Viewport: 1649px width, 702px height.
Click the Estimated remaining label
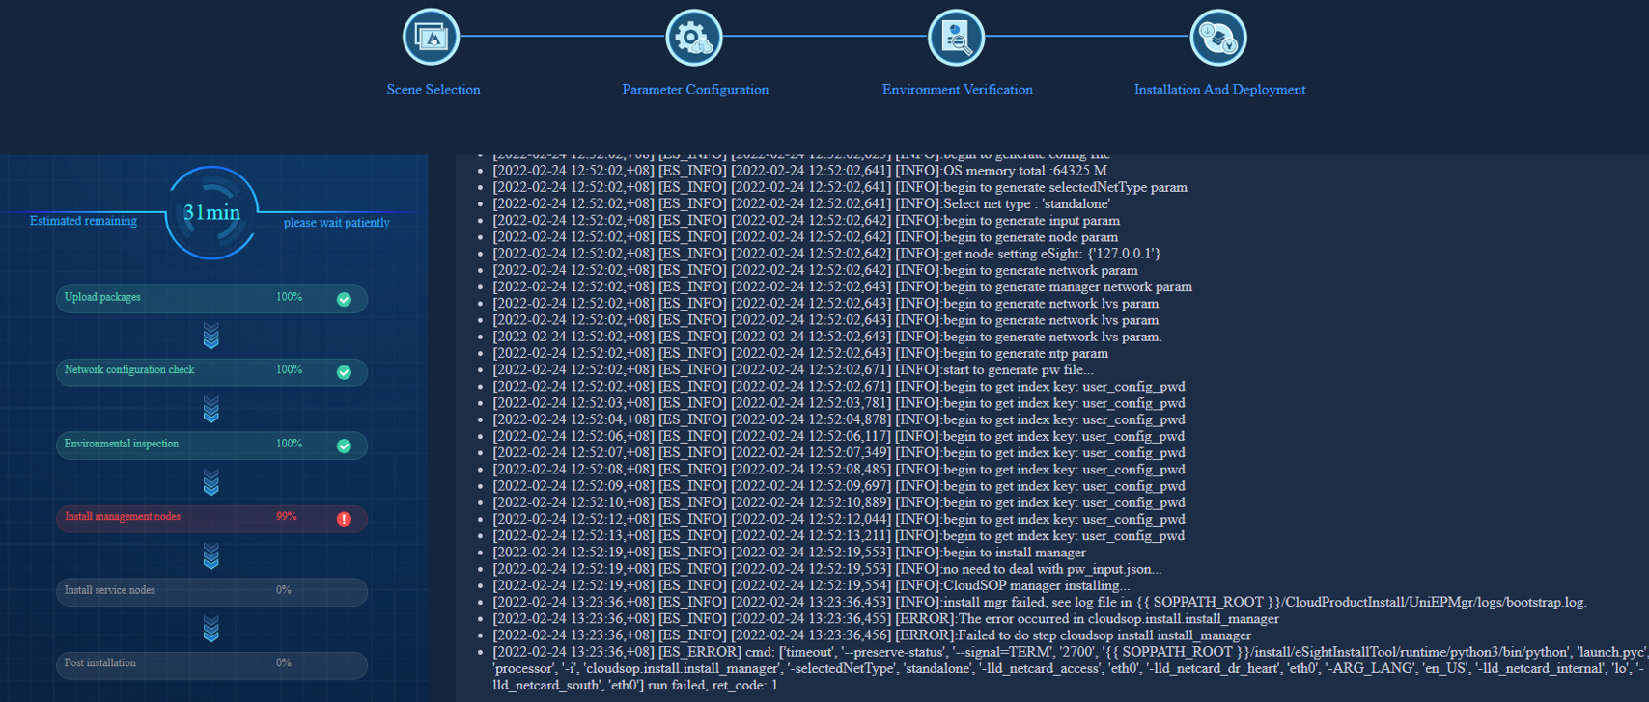tap(83, 221)
